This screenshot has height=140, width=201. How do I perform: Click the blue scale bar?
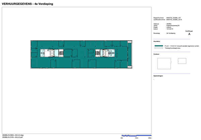tap(137, 136)
